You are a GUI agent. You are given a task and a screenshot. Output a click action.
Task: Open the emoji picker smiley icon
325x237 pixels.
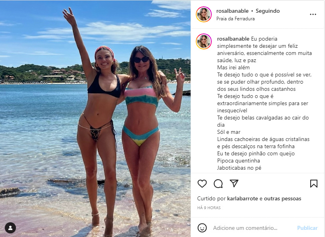[202, 228]
